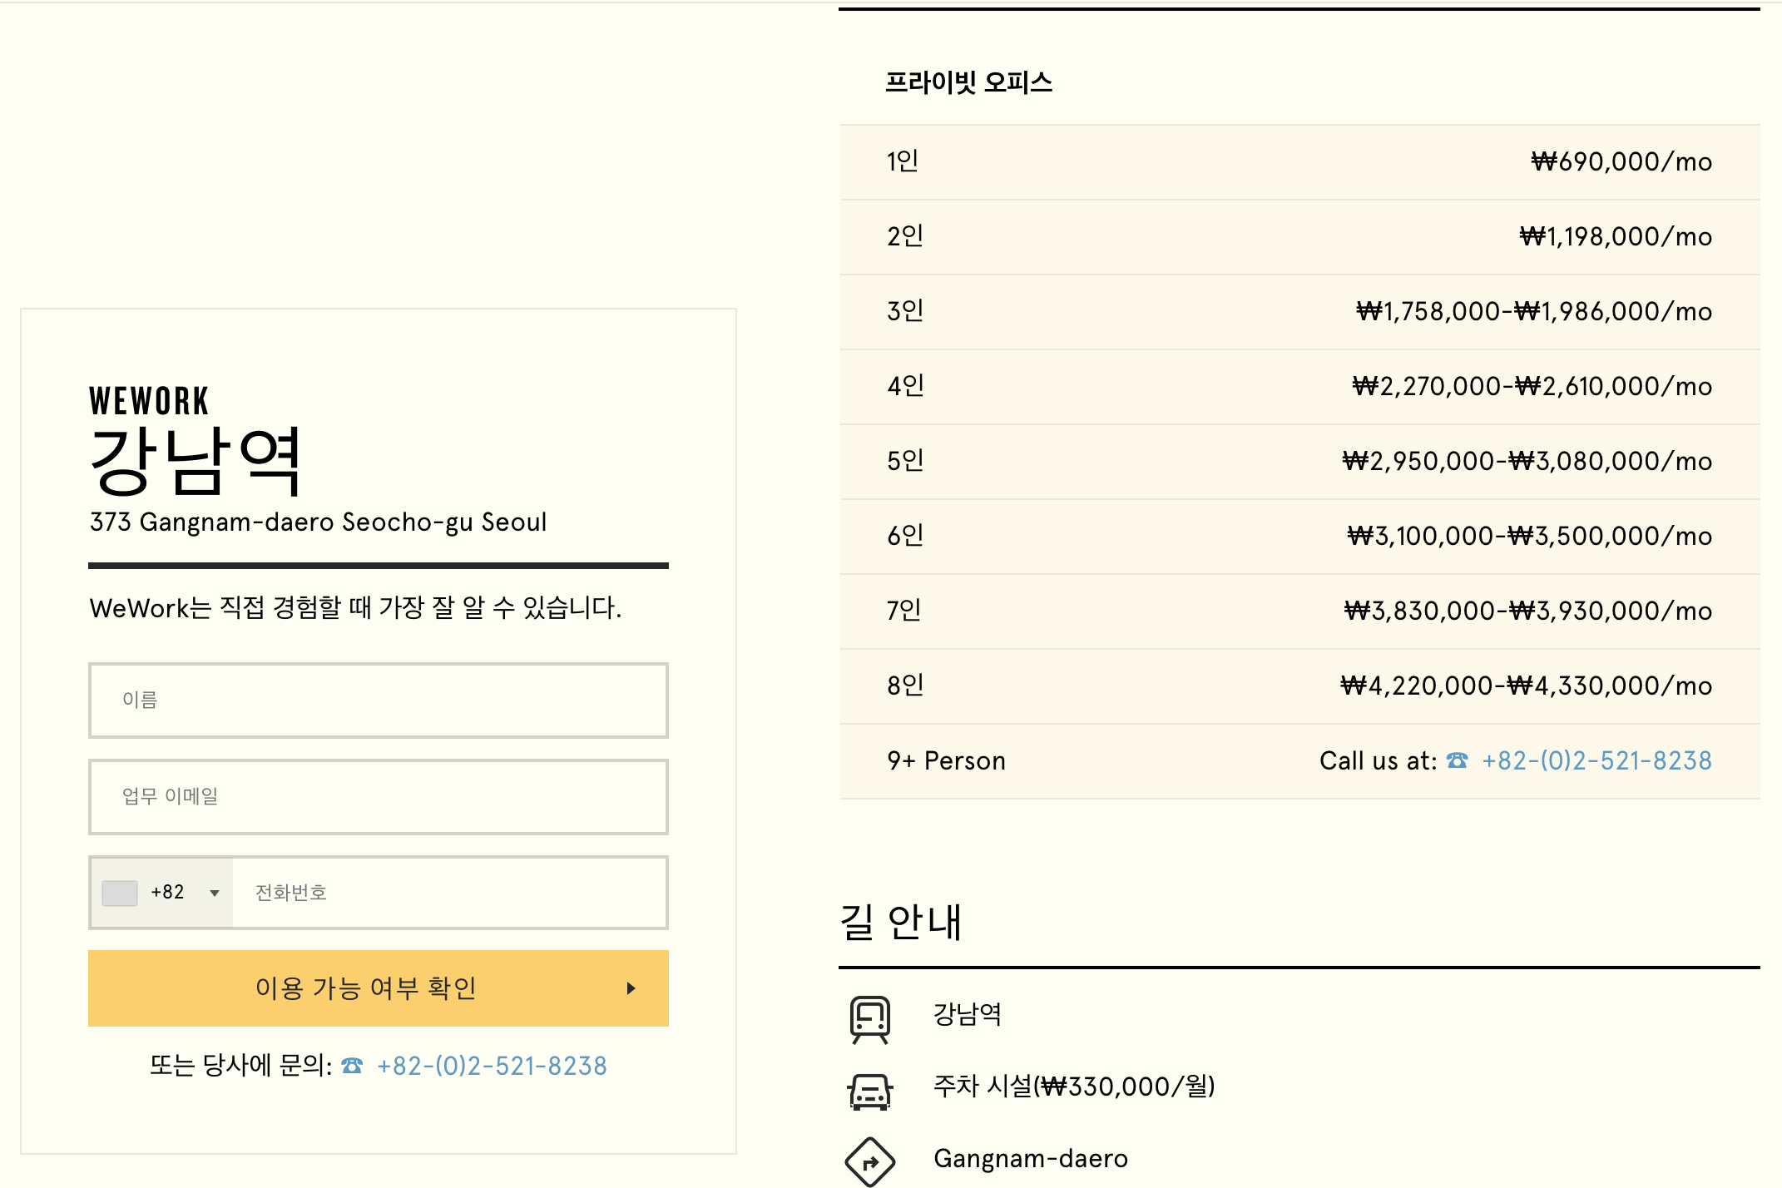Screen dimensions: 1782x1188
Task: Click the phone icon under the form
Action: point(352,1066)
